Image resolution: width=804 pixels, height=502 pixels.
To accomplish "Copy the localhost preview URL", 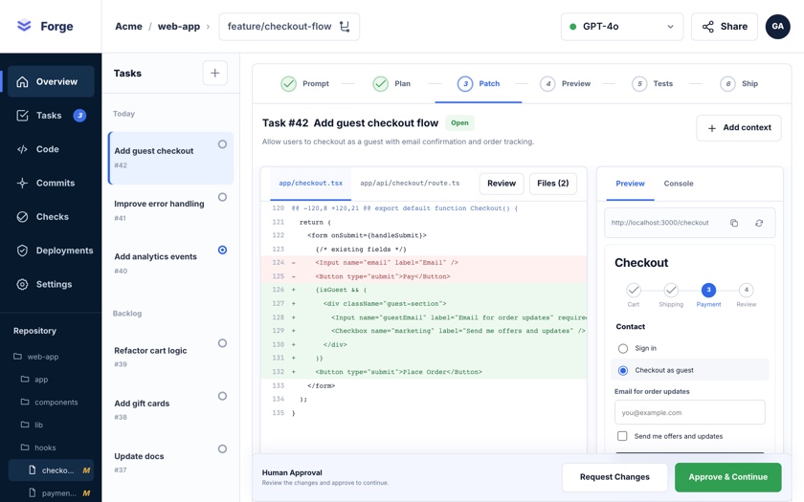I will coord(734,223).
